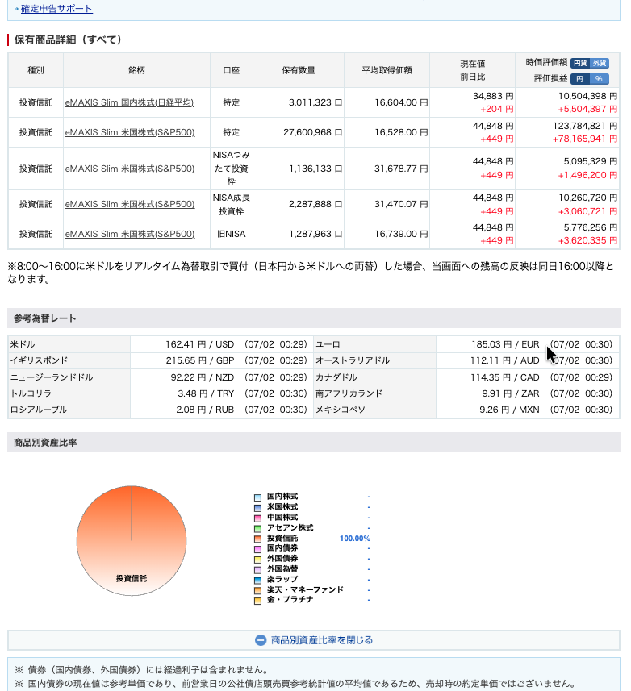Click the 114.35 円 / CAD exchange rate
The width and height of the screenshot is (631, 691).
tap(505, 377)
